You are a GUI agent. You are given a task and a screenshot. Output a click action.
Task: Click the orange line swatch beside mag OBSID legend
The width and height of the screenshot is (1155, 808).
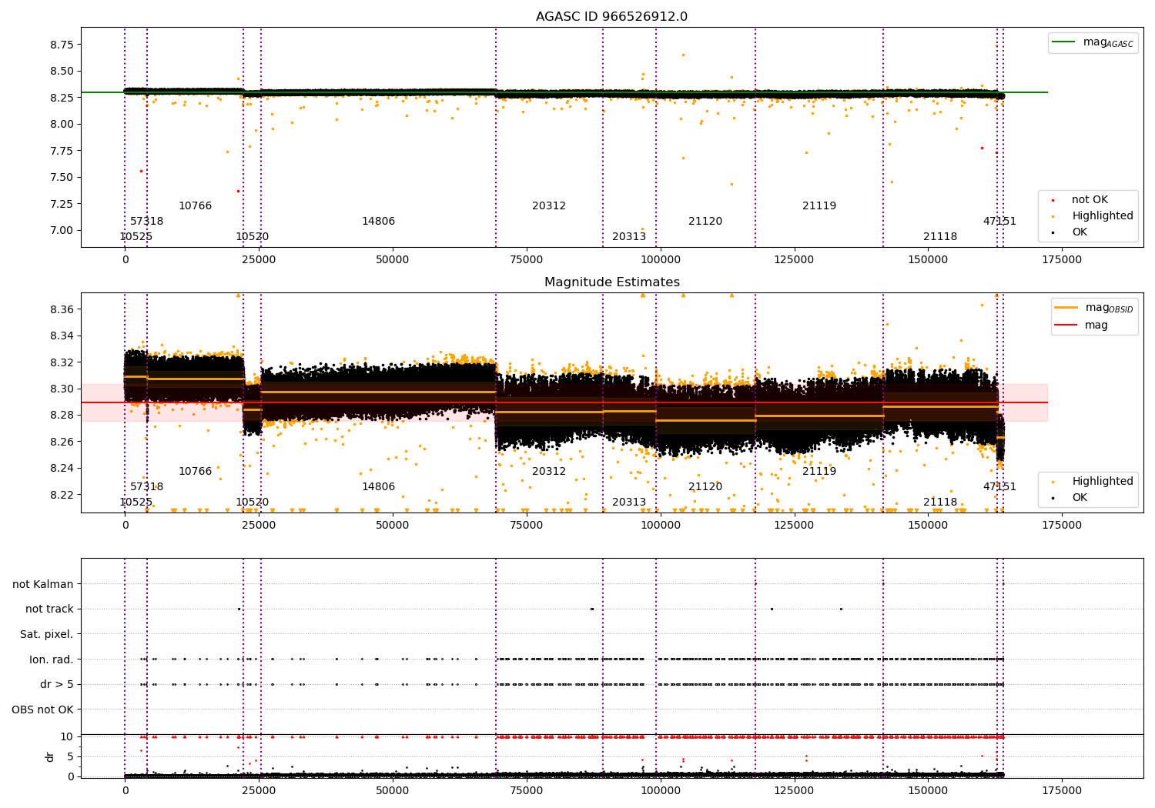pos(1066,308)
